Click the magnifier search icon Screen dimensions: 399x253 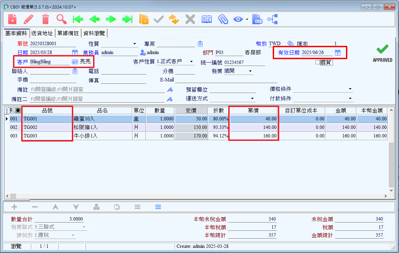(x=62, y=19)
